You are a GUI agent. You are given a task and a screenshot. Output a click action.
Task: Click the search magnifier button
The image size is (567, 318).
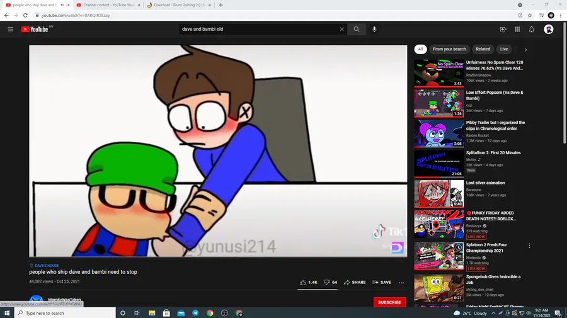357,29
